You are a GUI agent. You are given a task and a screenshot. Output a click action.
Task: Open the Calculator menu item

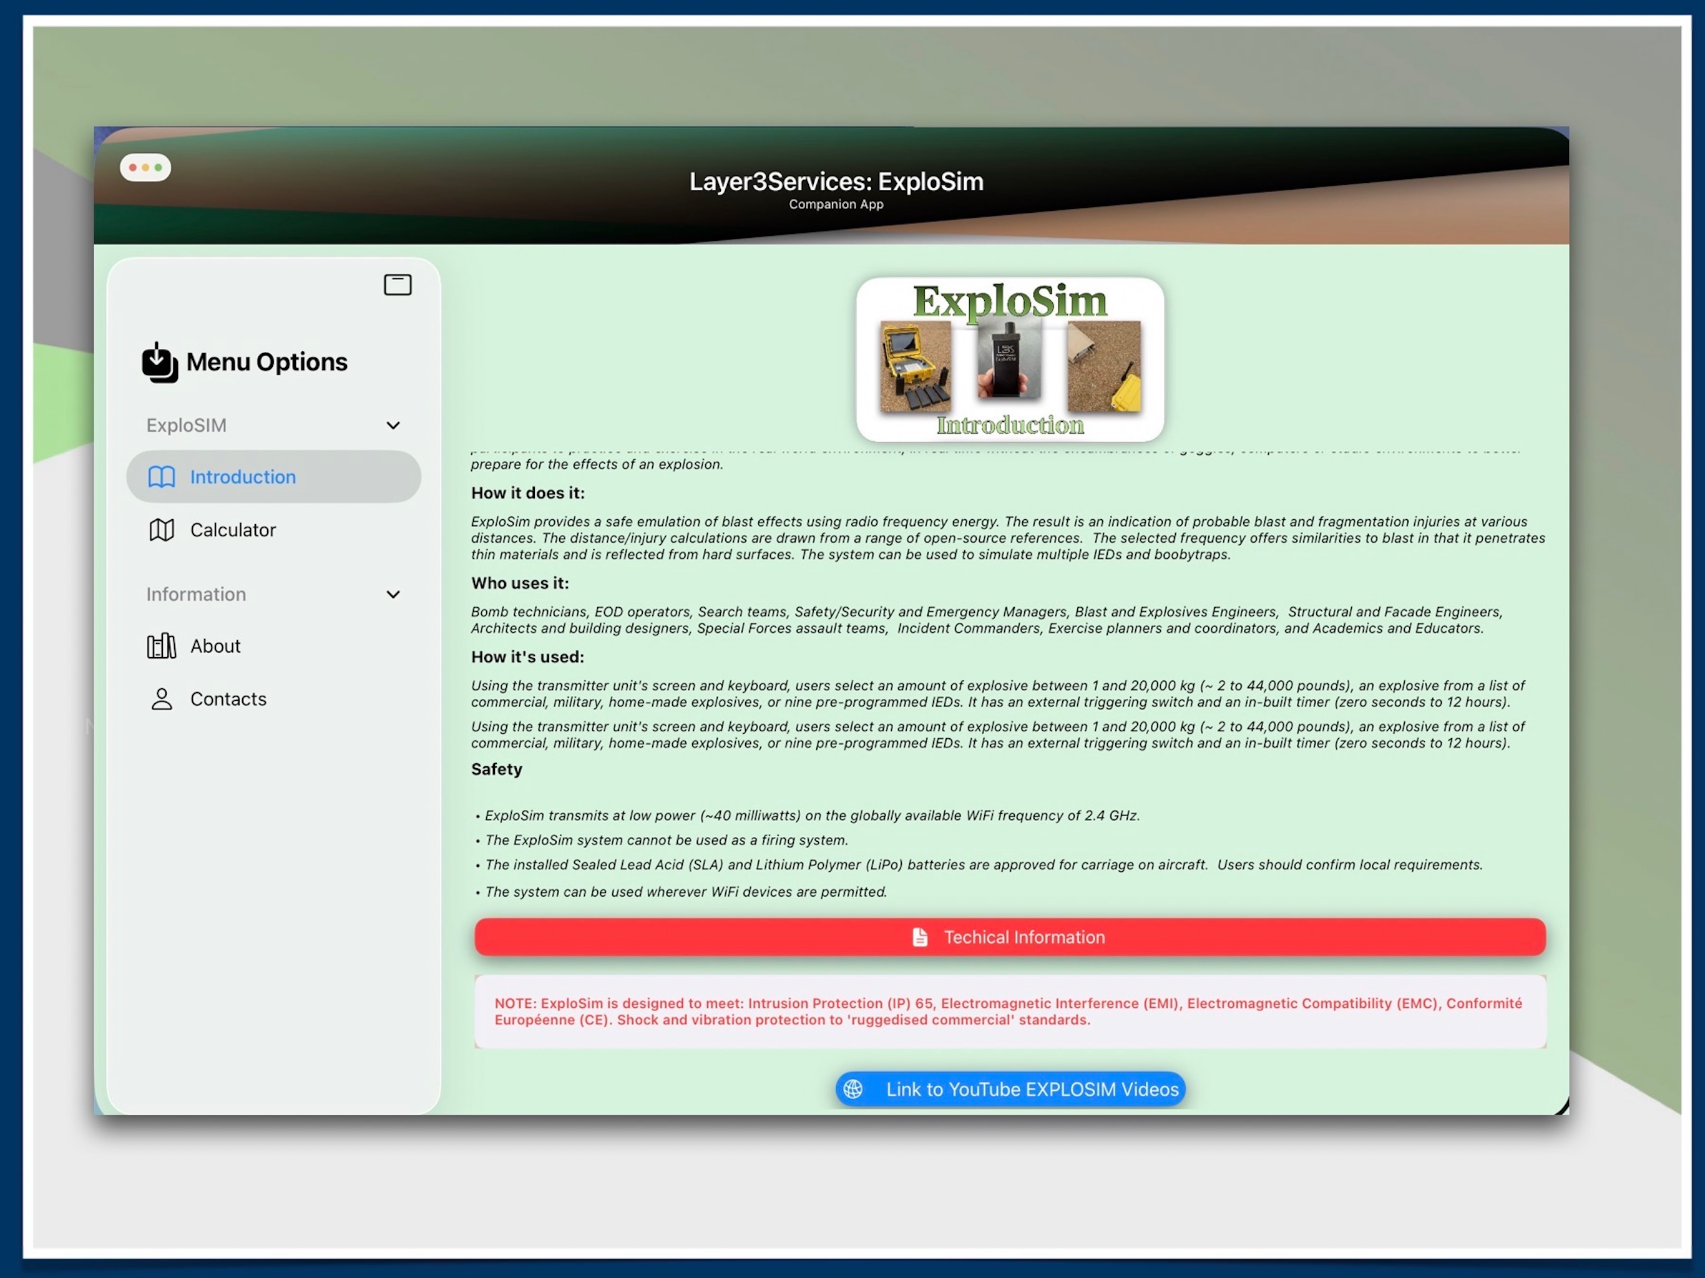pyautogui.click(x=273, y=530)
